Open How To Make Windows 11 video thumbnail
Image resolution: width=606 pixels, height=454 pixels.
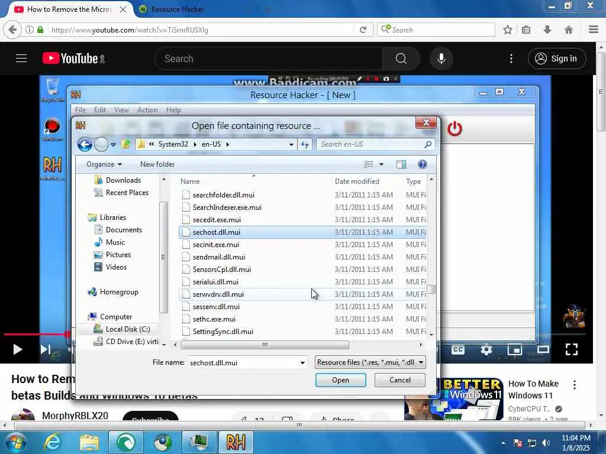click(x=454, y=400)
